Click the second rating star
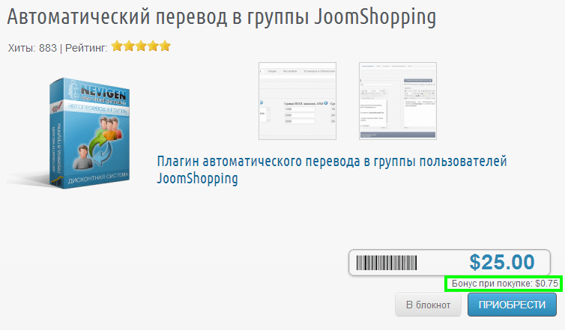565x330 pixels. tap(130, 46)
